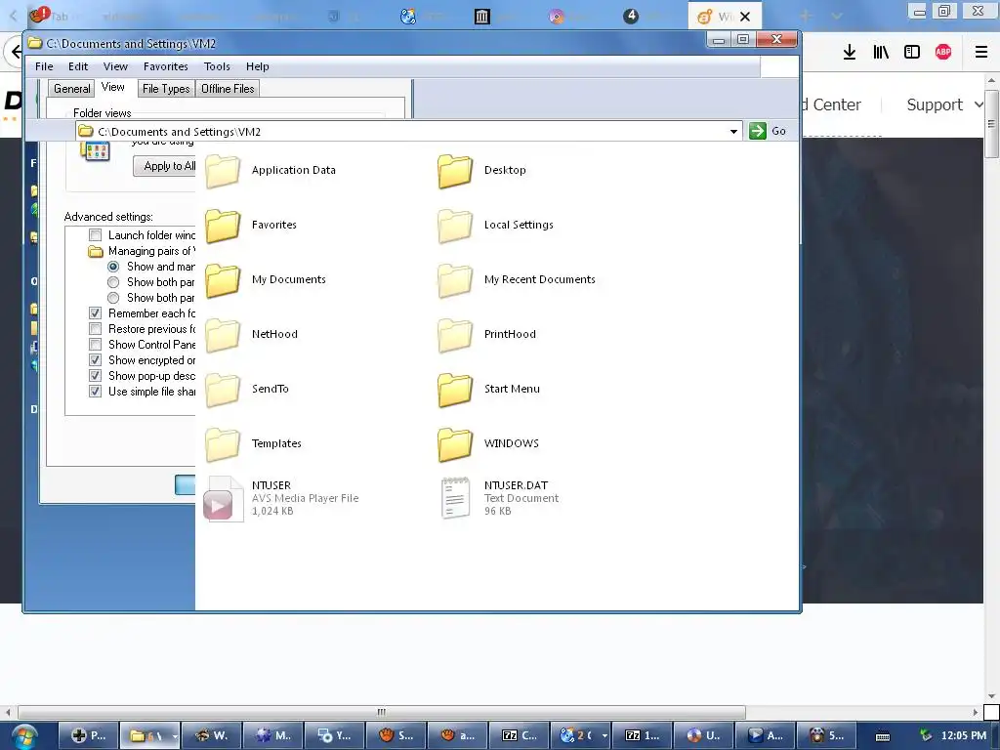
Task: Select the NetHood folder icon
Action: point(223,336)
